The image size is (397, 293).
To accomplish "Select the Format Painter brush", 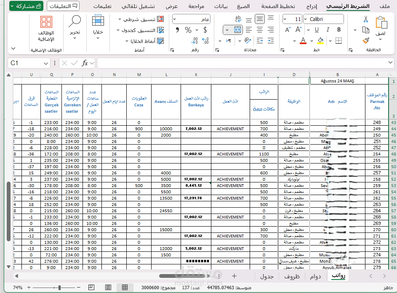I will (x=365, y=40).
